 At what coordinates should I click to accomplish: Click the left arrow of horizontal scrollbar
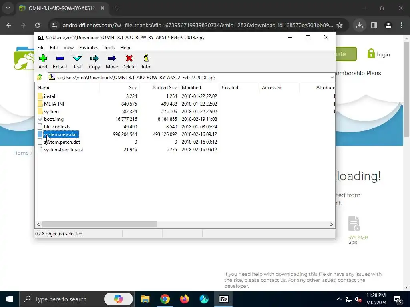point(39,225)
